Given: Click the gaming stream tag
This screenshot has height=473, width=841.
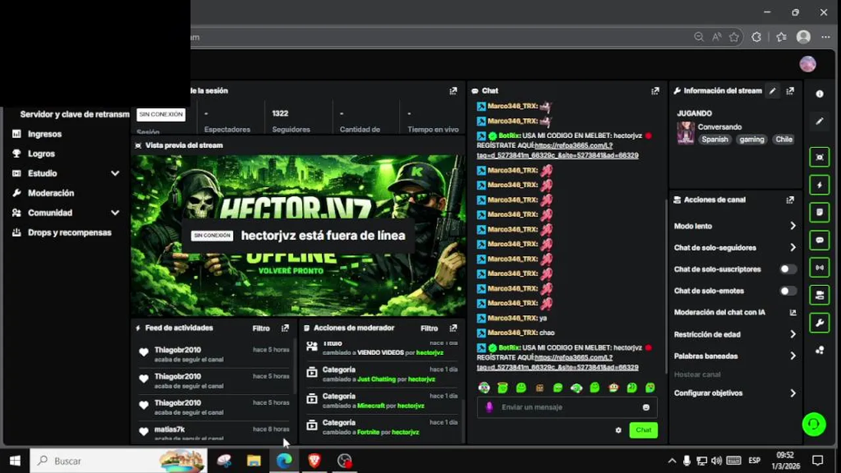Looking at the screenshot, I should (752, 139).
